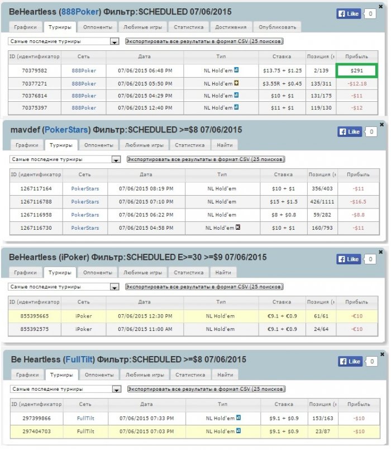Open Статистика tab in PokerStars panel
Screen dimensions: 391x450
click(x=190, y=145)
